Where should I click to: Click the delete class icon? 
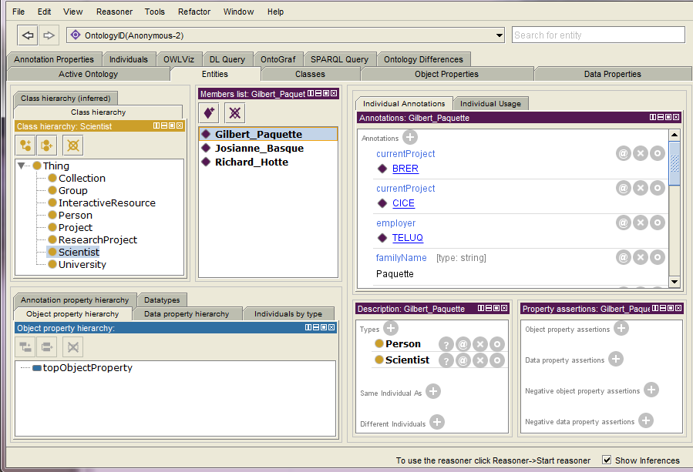click(72, 145)
